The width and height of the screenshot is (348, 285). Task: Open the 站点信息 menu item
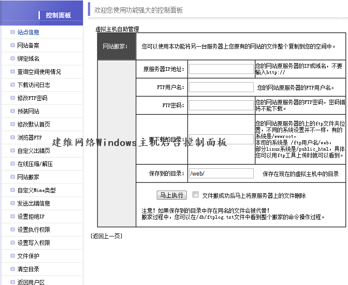(28, 32)
